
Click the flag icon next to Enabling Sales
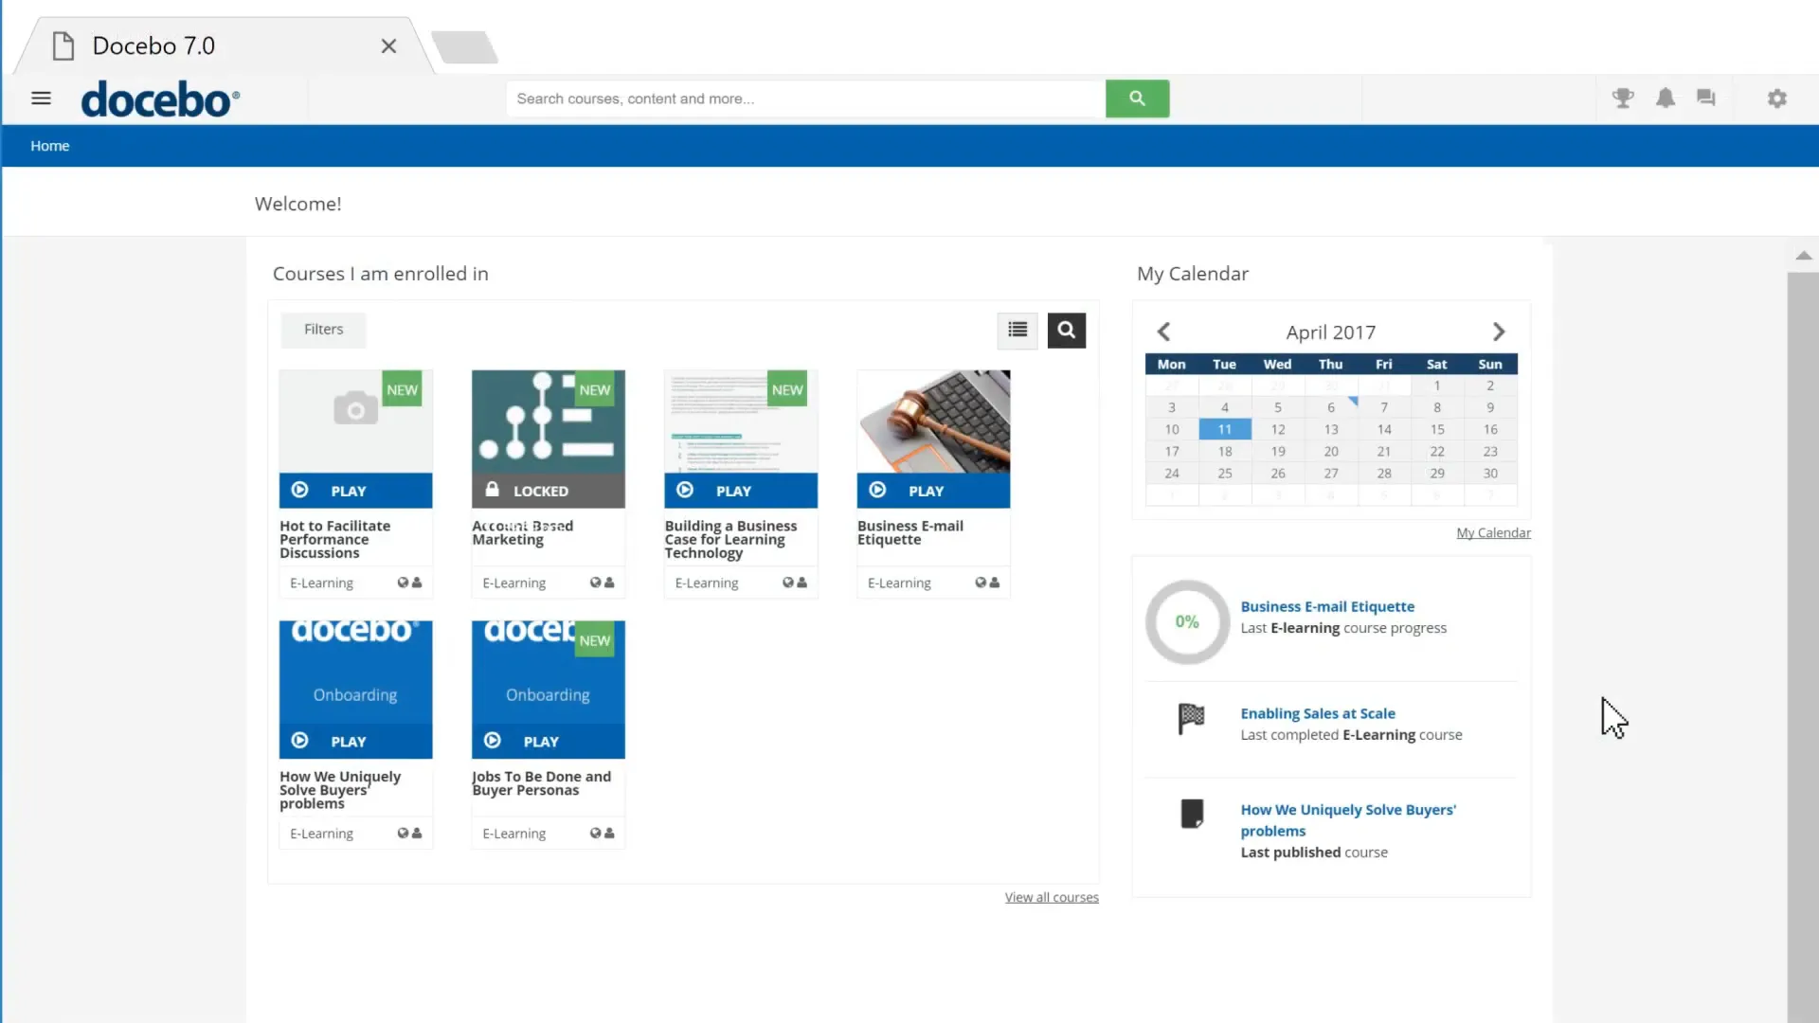click(1191, 718)
